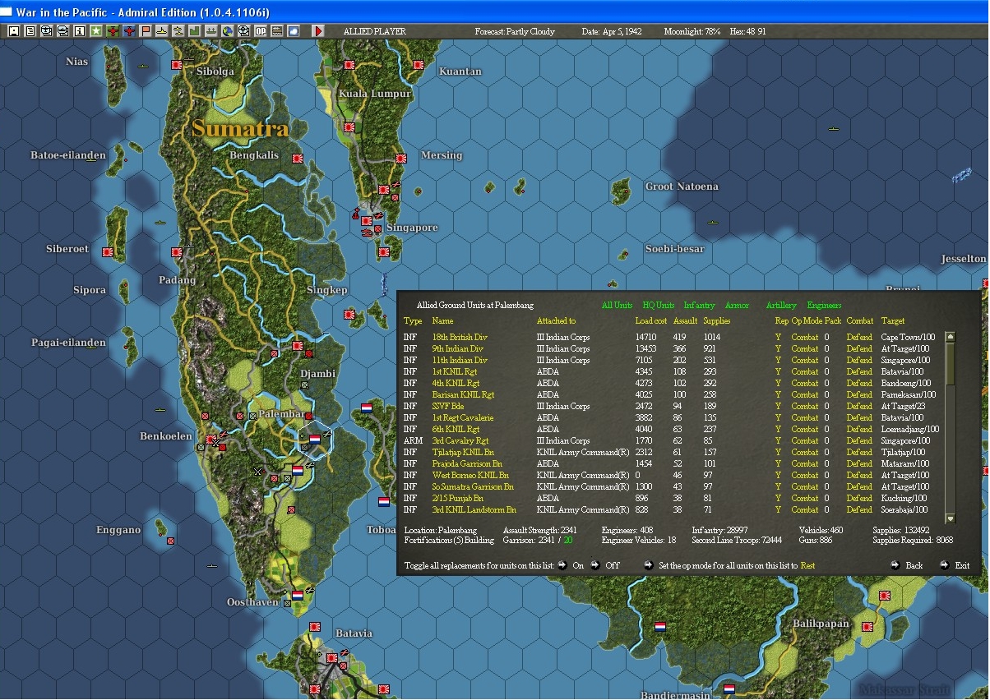Open the '1st Regt Cavalerie' unit link
The width and height of the screenshot is (990, 700).
click(x=463, y=417)
